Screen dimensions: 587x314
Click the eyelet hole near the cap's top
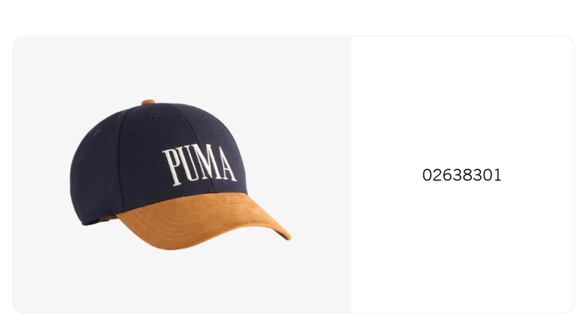[x=152, y=119]
